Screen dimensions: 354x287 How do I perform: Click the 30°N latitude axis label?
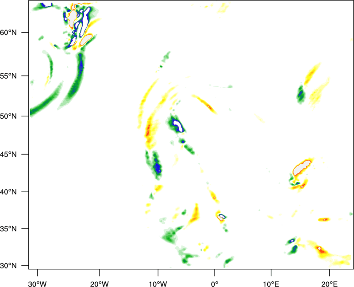(x=8, y=266)
